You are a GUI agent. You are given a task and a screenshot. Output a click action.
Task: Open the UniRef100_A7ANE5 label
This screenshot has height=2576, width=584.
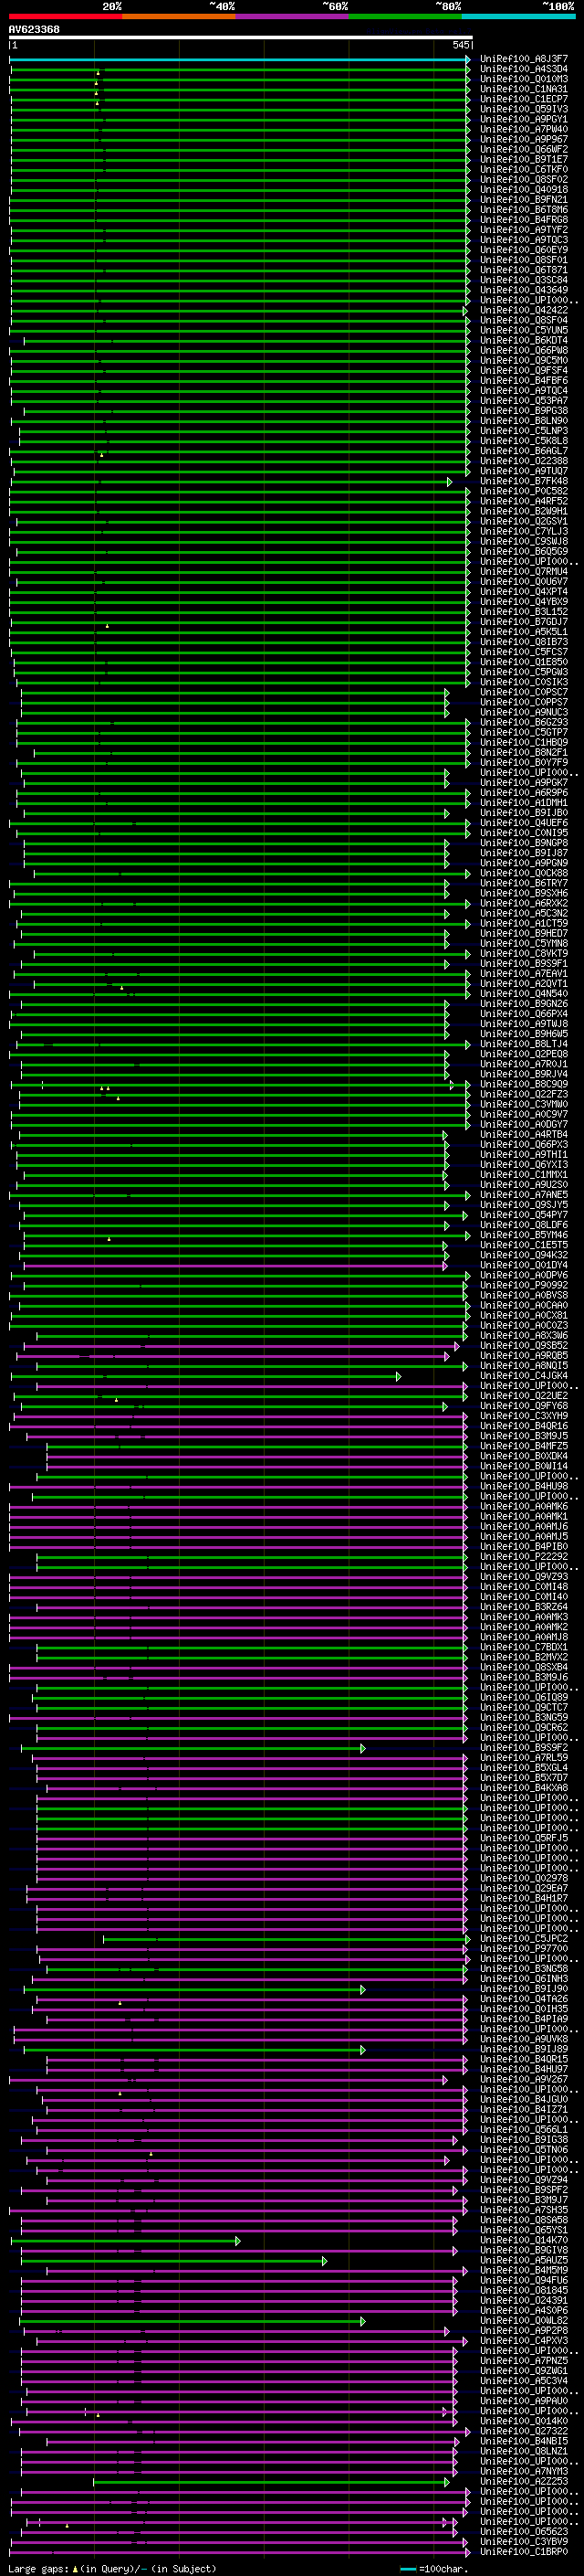pyautogui.click(x=523, y=1194)
